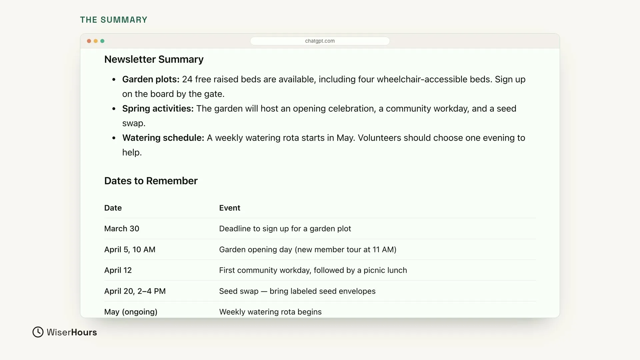Screen dimensions: 640x360
Task: Click the Watering schedule bold label
Action: pos(163,138)
